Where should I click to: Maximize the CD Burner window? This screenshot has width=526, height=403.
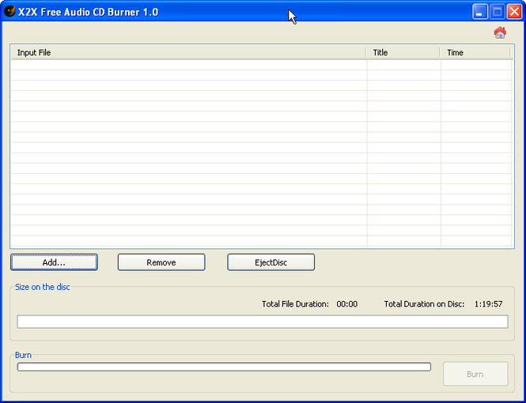(498, 12)
